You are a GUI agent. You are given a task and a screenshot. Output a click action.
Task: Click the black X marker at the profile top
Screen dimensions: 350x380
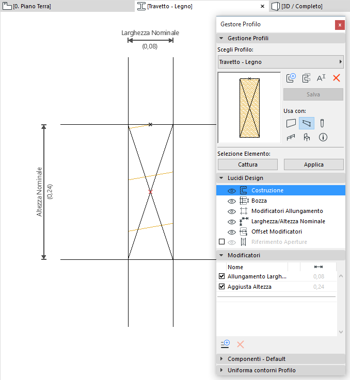coord(151,125)
